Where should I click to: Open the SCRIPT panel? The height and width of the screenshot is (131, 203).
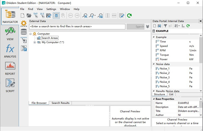pyautogui.click(x=10, y=85)
